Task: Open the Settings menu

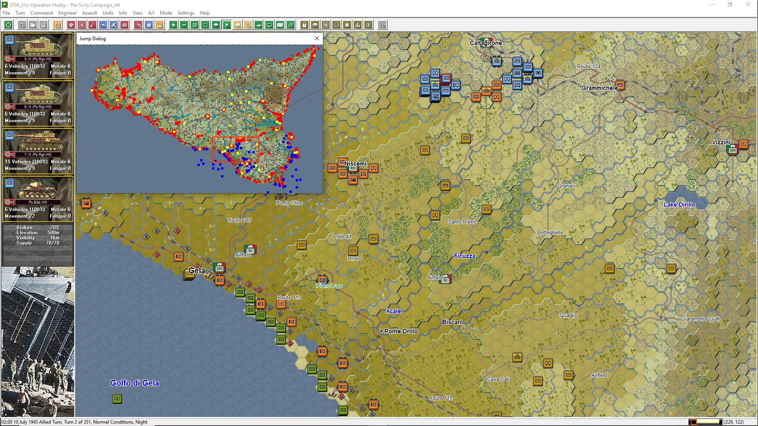Action: 186,13
